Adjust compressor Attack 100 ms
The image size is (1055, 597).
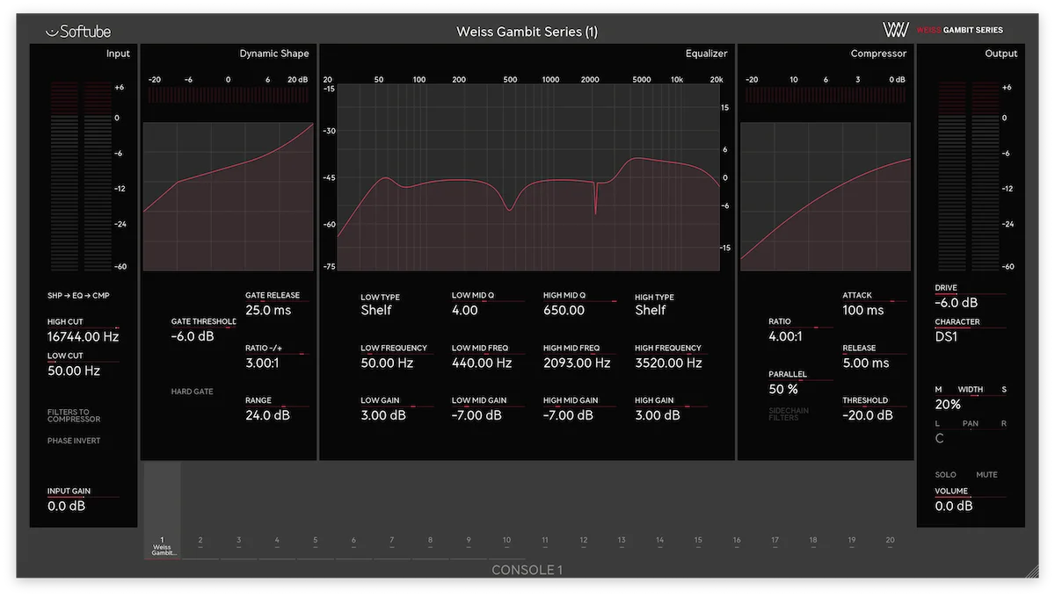click(x=874, y=304)
